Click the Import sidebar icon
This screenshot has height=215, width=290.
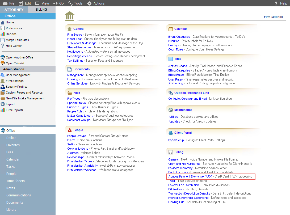[10, 104]
